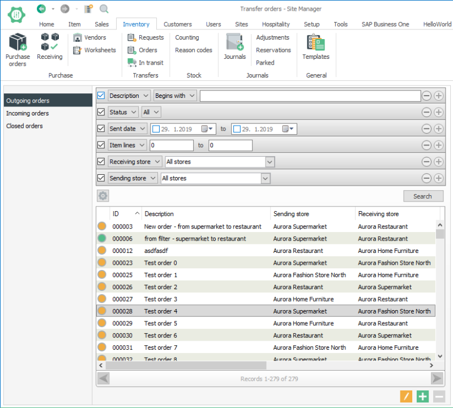Uncheck the Status filter checkbox
The height and width of the screenshot is (408, 453).
pyautogui.click(x=101, y=113)
